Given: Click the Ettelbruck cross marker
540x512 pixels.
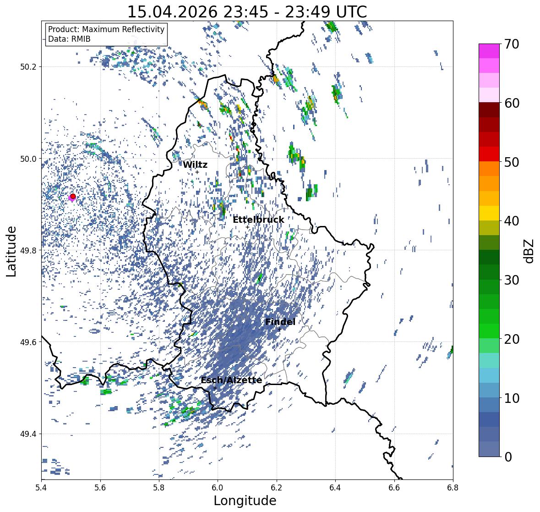Looking at the screenshot, I should [x=247, y=227].
